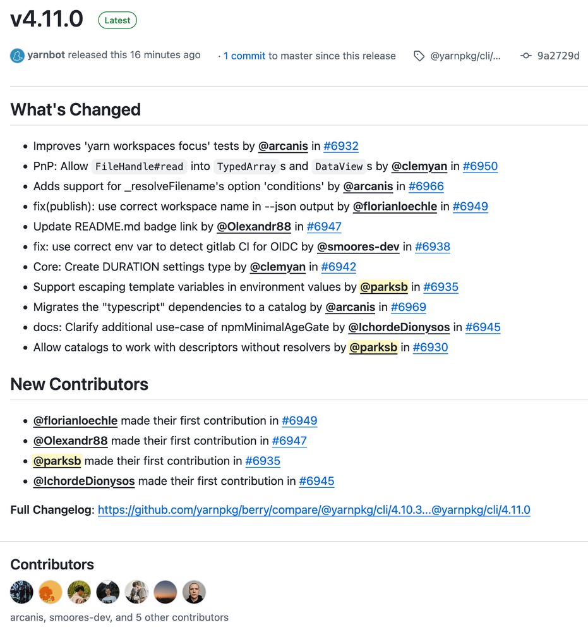The width and height of the screenshot is (588, 632).
Task: Click the green Latest release badge
Action: click(x=117, y=20)
